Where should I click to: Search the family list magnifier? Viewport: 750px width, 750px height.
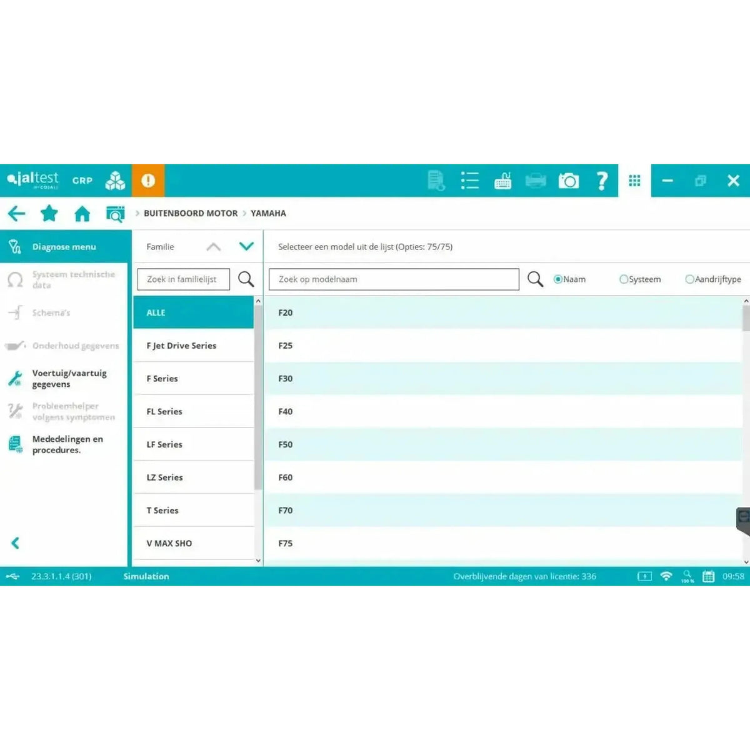pos(246,279)
